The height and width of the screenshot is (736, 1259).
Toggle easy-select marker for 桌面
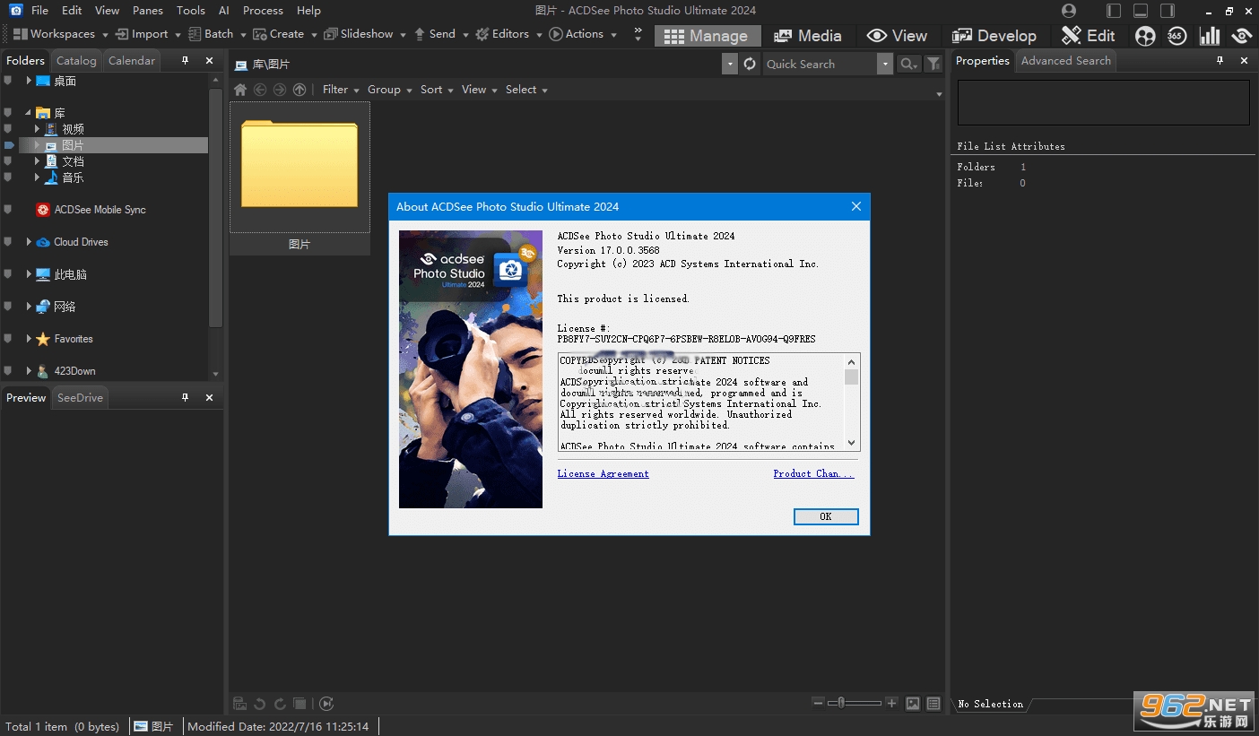(8, 81)
